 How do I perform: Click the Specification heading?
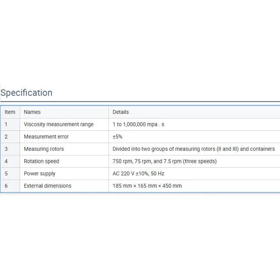27,93
